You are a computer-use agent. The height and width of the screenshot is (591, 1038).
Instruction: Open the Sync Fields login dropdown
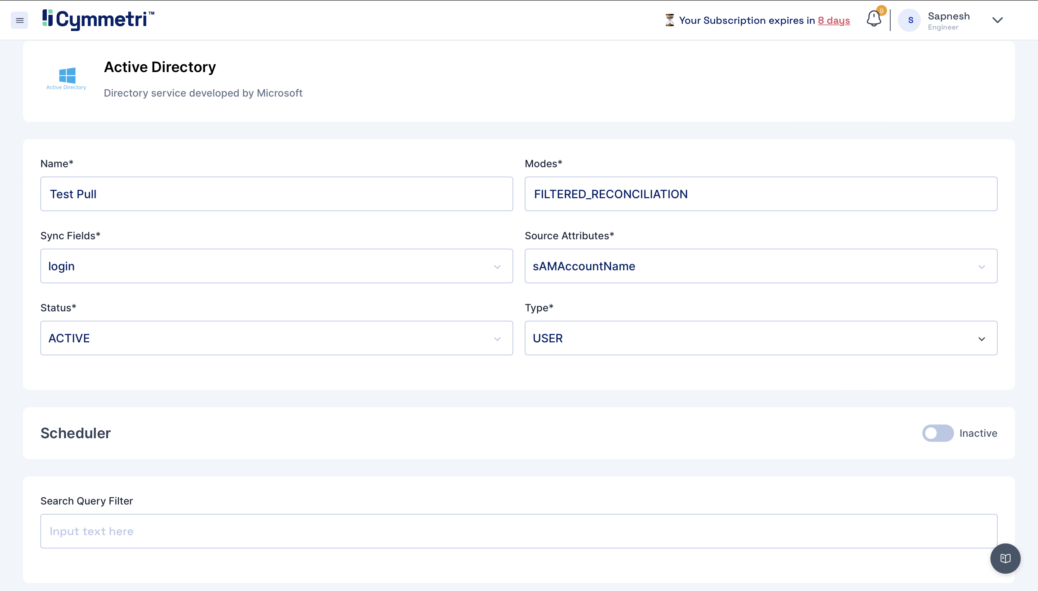(276, 266)
